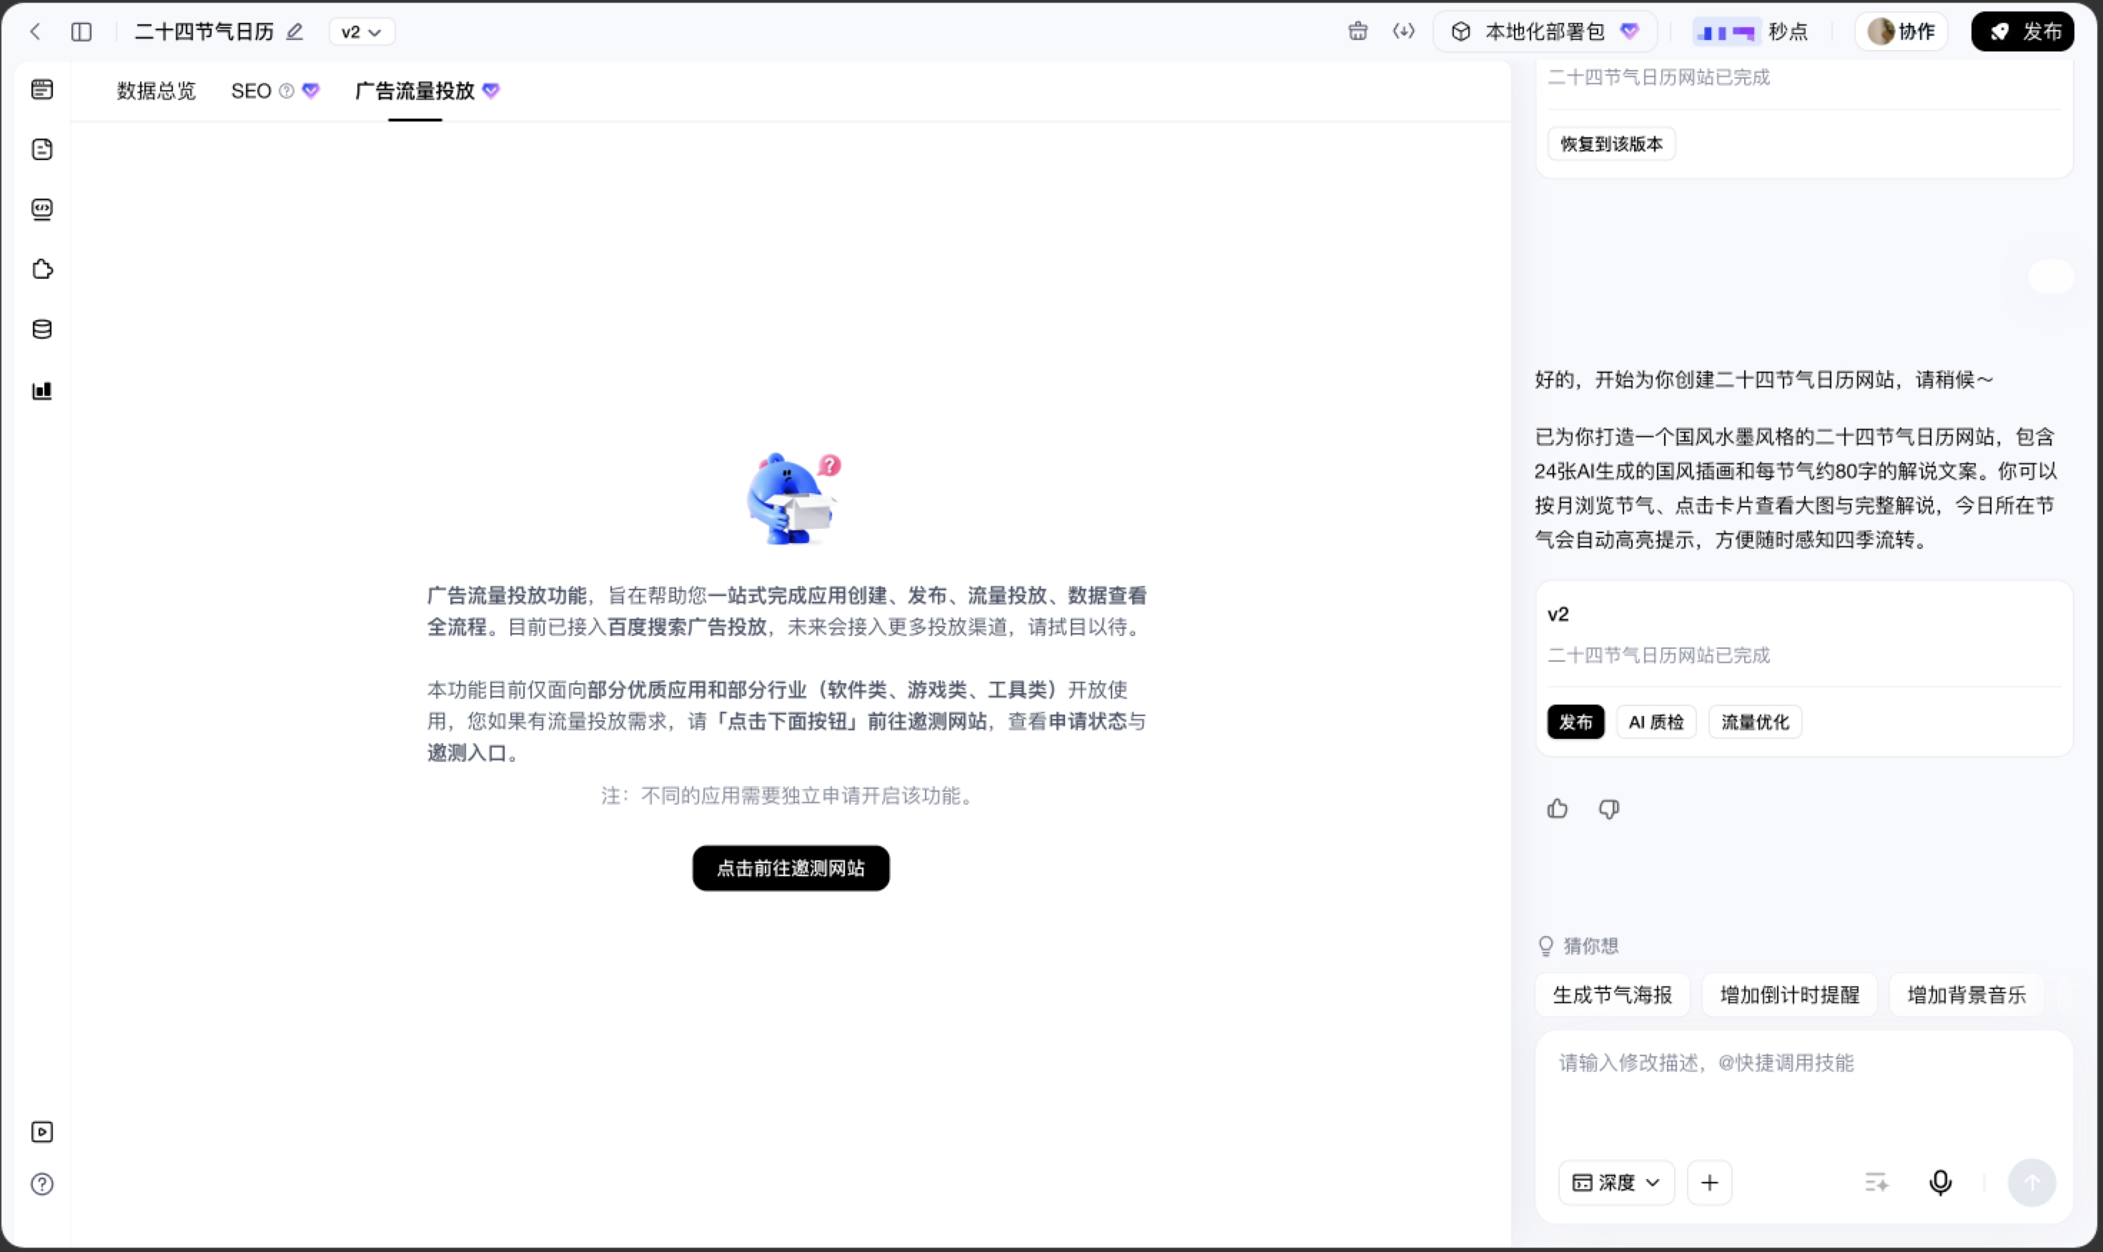Expand the 深度 mode dropdown
Image resolution: width=2103 pixels, height=1252 pixels.
[x=1615, y=1182]
